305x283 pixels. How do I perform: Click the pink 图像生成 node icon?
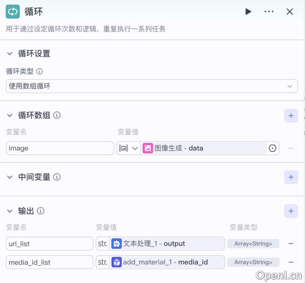[x=148, y=148]
